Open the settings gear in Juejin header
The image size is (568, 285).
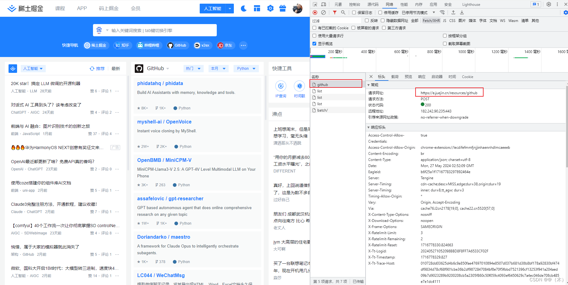pyautogui.click(x=270, y=8)
